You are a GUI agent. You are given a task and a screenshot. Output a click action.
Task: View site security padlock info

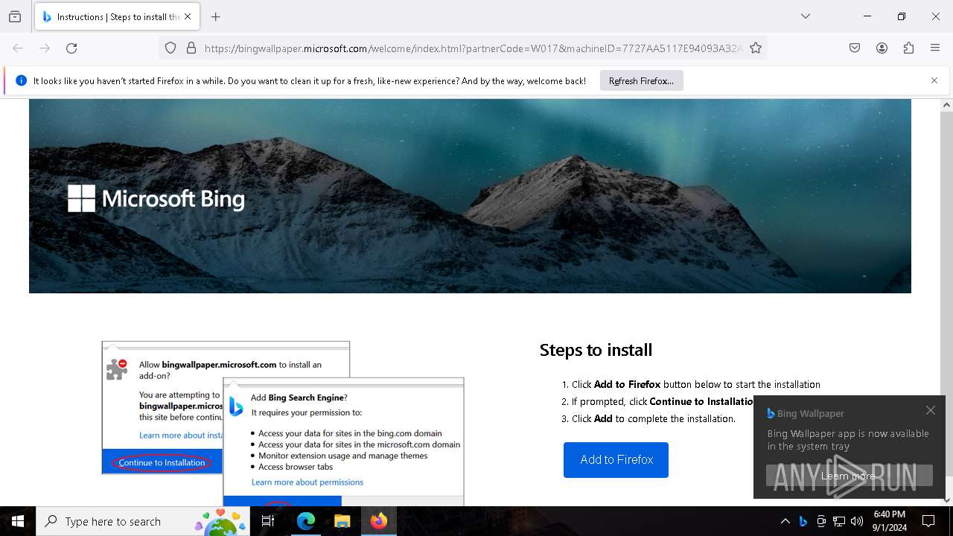pos(191,48)
